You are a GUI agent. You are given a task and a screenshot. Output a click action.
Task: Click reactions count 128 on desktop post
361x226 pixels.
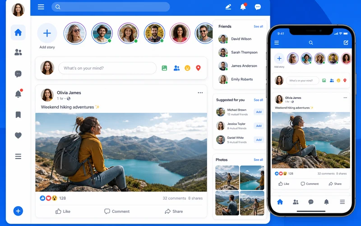tap(62, 198)
